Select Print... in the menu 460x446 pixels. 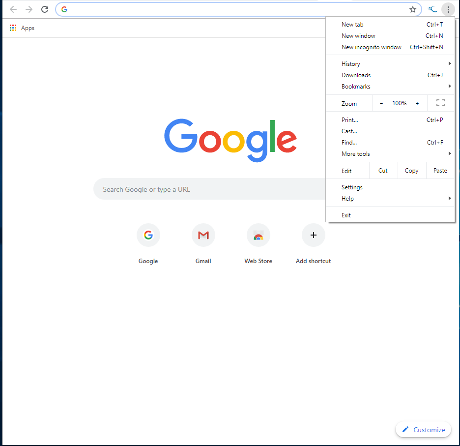[x=390, y=120]
